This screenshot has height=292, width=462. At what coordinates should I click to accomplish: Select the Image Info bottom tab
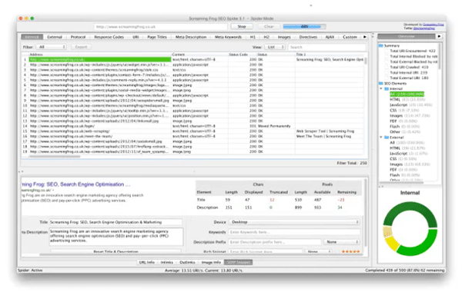click(x=211, y=262)
